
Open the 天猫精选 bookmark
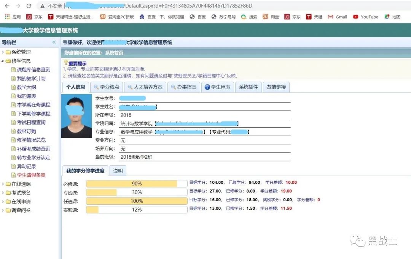pos(71,17)
